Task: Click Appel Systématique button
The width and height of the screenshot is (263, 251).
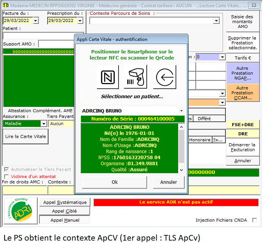Action: (65, 202)
